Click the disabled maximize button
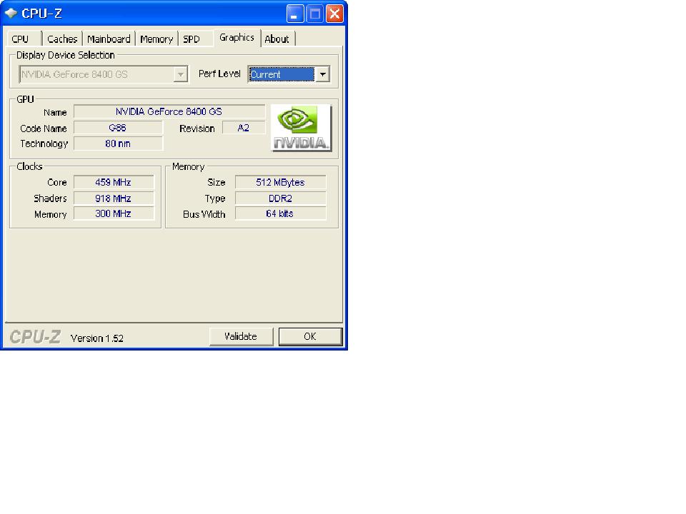This screenshot has height=514, width=686. tap(314, 14)
